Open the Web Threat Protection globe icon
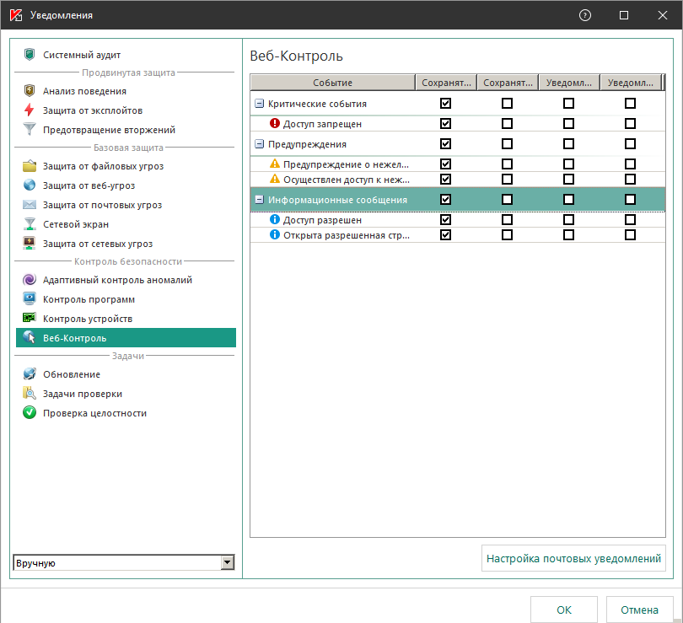This screenshot has width=683, height=623. click(30, 185)
